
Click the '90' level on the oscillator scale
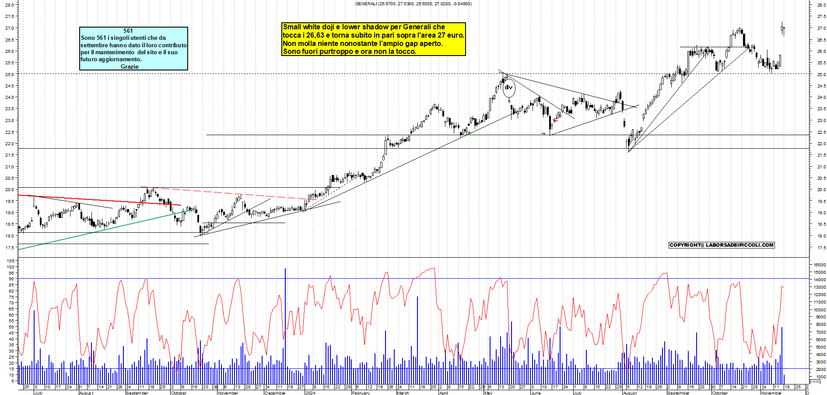pyautogui.click(x=12, y=279)
